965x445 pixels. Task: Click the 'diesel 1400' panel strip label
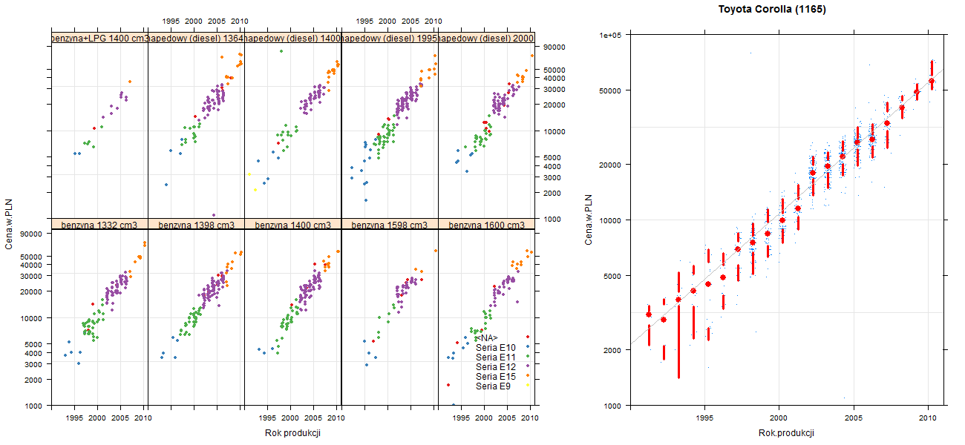tap(292, 38)
